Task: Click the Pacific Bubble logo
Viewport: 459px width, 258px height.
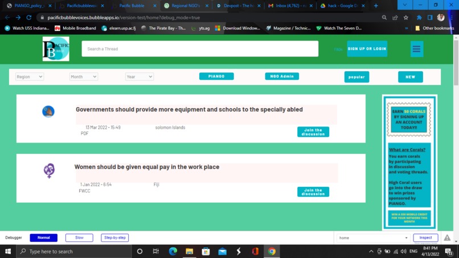Action: click(x=56, y=49)
